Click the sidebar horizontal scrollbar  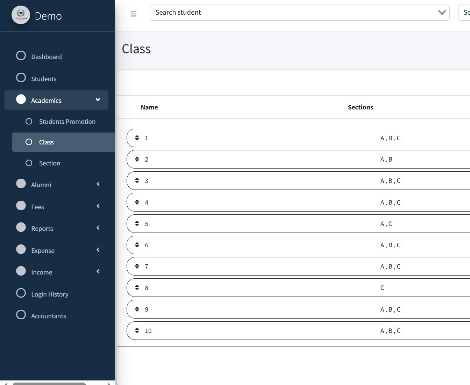pyautogui.click(x=49, y=383)
